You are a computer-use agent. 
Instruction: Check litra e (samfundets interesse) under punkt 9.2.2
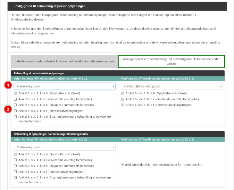pyautogui.click(x=15, y=166)
